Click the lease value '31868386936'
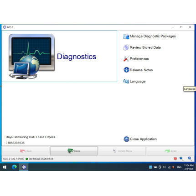The width and height of the screenshot is (196, 196). pyautogui.click(x=15, y=143)
